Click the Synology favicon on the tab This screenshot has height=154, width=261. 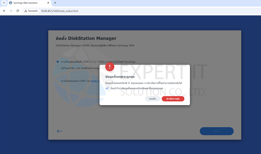coord(11,3)
